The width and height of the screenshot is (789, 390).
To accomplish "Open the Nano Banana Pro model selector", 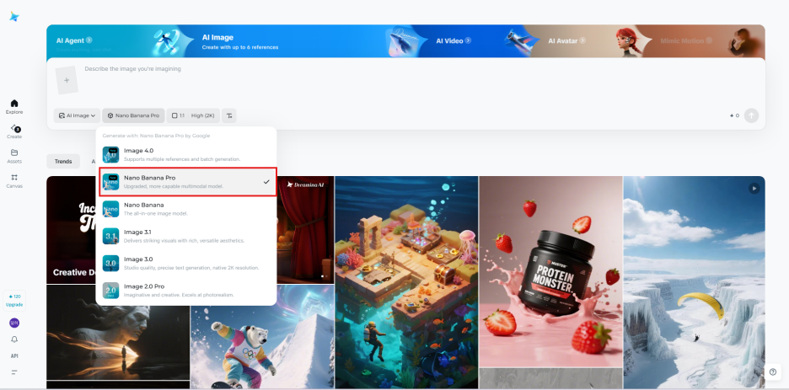I will pyautogui.click(x=133, y=115).
